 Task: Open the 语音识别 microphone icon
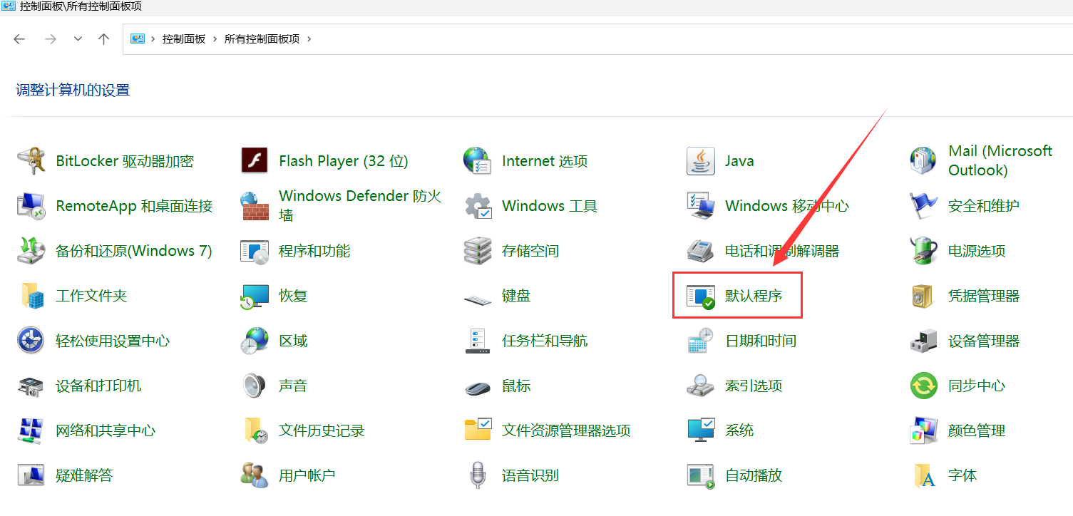[x=477, y=475]
